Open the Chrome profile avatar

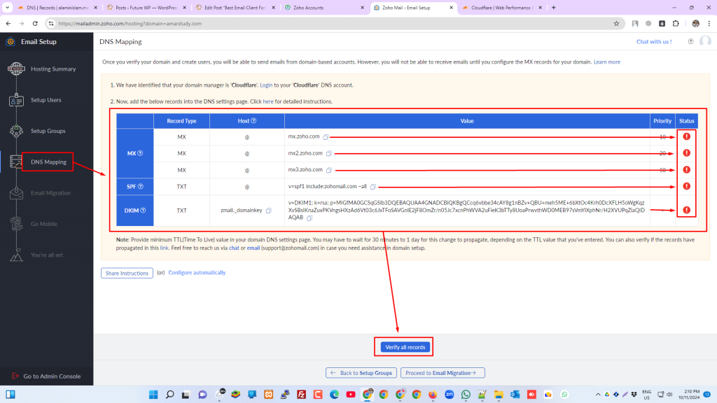click(695, 23)
